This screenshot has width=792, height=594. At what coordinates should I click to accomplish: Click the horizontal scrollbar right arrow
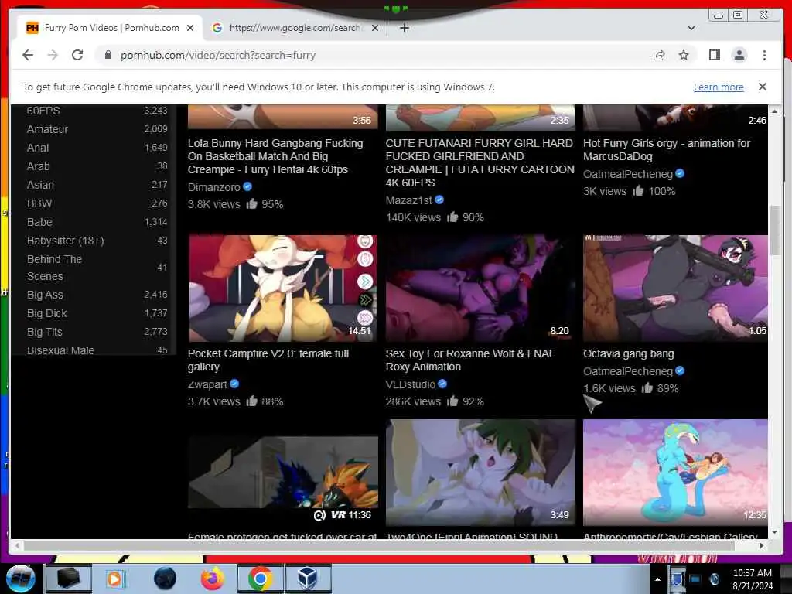762,545
